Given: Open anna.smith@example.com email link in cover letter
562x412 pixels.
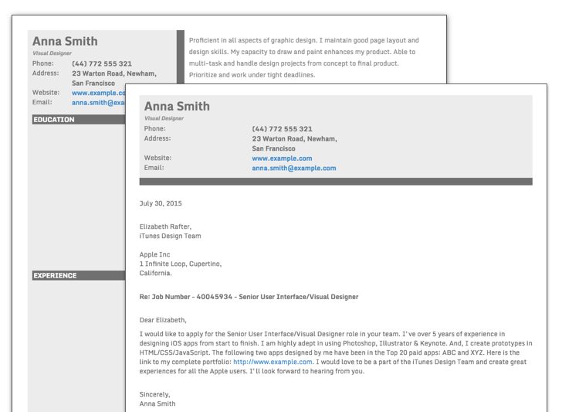Looking at the screenshot, I should pyautogui.click(x=294, y=168).
